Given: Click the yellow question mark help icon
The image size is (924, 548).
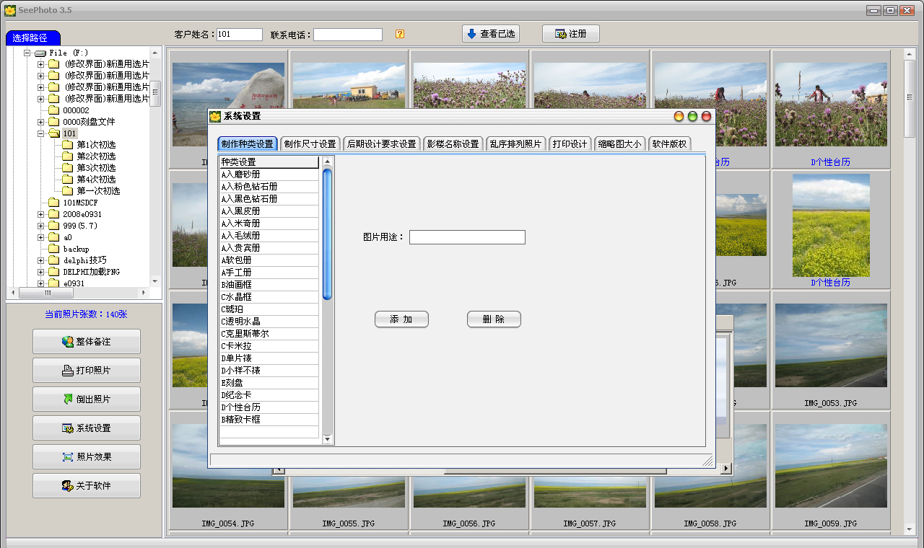Looking at the screenshot, I should (x=400, y=34).
